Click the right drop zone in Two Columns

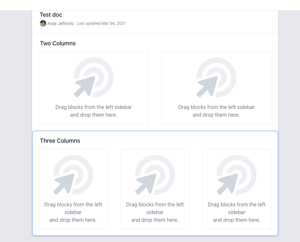pyautogui.click(x=216, y=88)
